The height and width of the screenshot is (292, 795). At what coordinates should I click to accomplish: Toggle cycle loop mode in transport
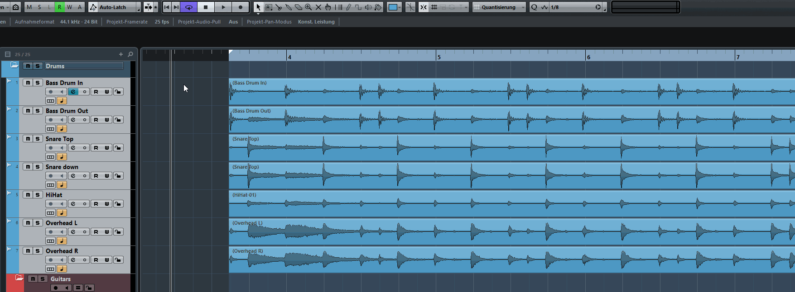(x=189, y=7)
